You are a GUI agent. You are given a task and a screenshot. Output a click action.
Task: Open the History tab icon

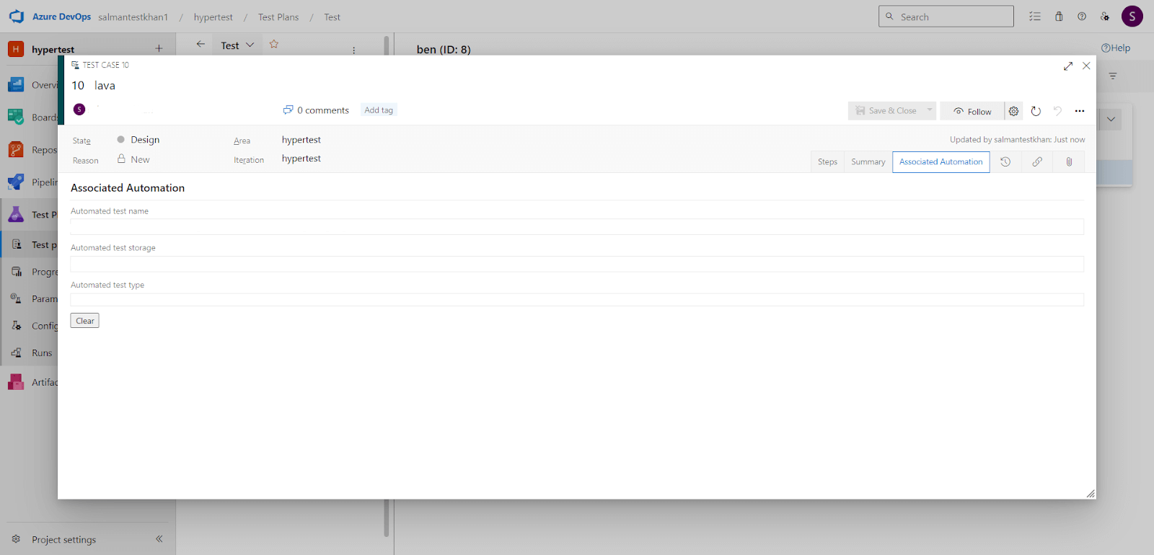pos(1005,162)
